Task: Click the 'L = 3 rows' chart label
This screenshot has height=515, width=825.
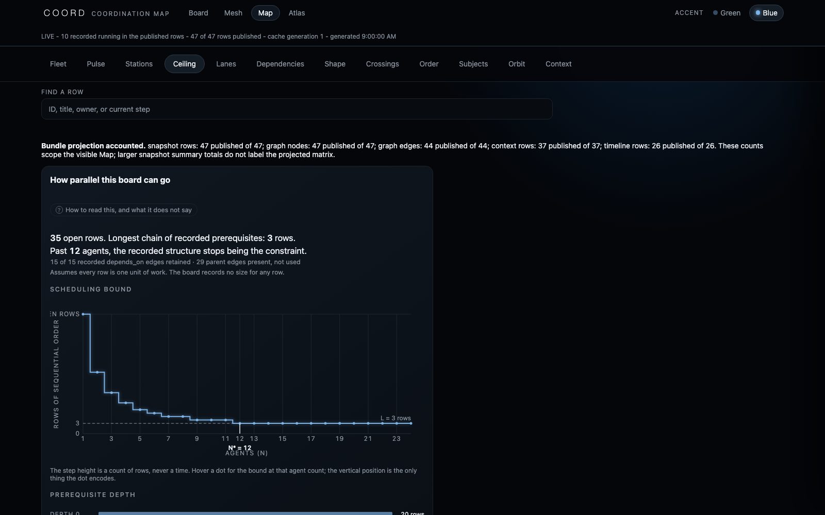Action: [395, 418]
